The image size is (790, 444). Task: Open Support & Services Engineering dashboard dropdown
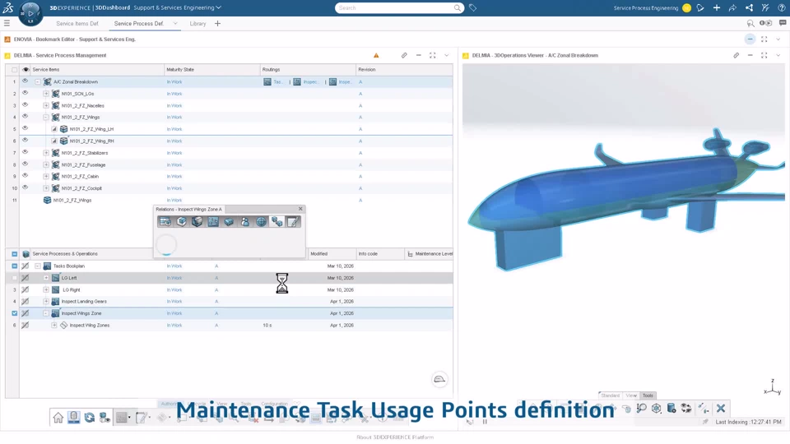(x=218, y=7)
